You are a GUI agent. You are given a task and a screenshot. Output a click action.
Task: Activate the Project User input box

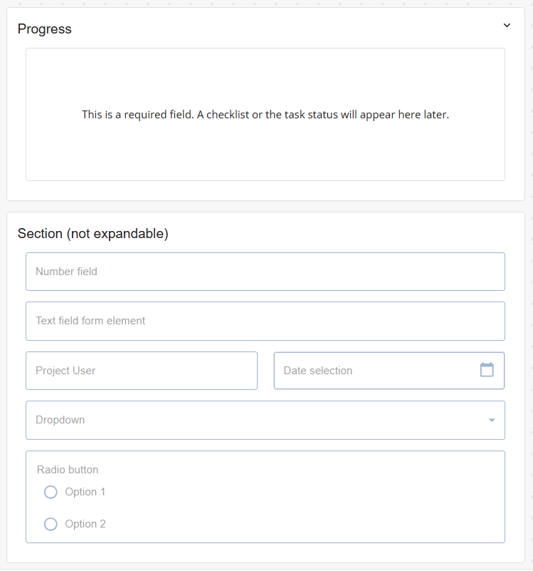tap(142, 371)
